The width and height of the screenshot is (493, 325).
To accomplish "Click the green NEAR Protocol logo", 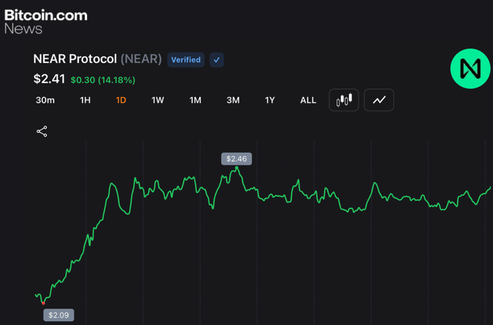I will tap(470, 68).
